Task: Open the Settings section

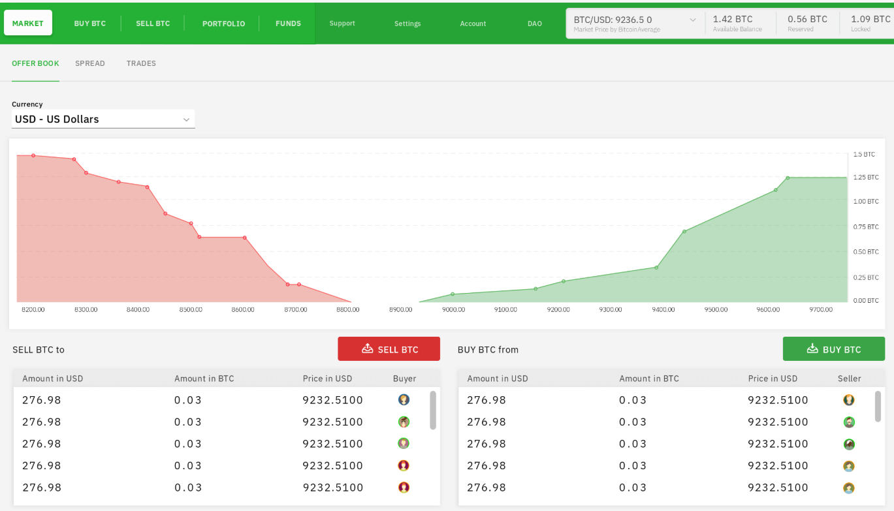Action: [407, 23]
